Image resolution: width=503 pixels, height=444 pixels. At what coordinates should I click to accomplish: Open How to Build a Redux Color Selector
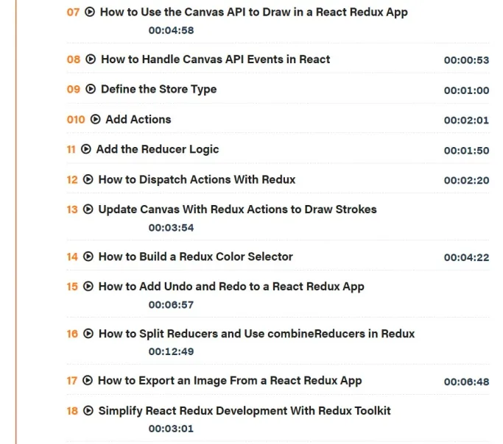(195, 257)
